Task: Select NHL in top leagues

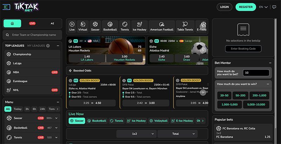Action: pyautogui.click(x=32, y=90)
